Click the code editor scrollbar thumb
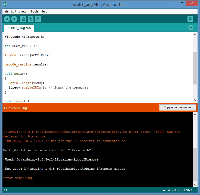 tap(195, 68)
